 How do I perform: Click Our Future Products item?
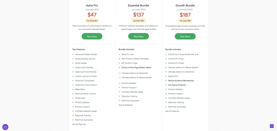tap(177, 85)
